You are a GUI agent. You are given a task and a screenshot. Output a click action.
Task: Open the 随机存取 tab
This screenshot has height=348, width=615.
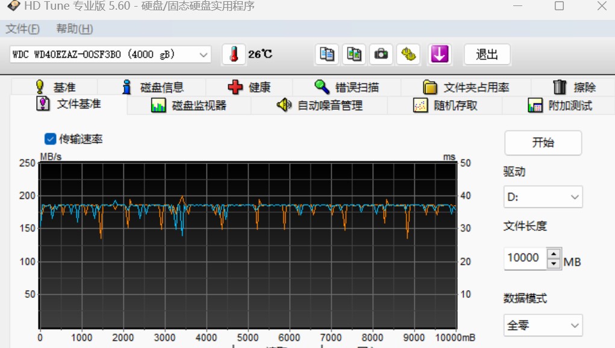click(x=445, y=106)
